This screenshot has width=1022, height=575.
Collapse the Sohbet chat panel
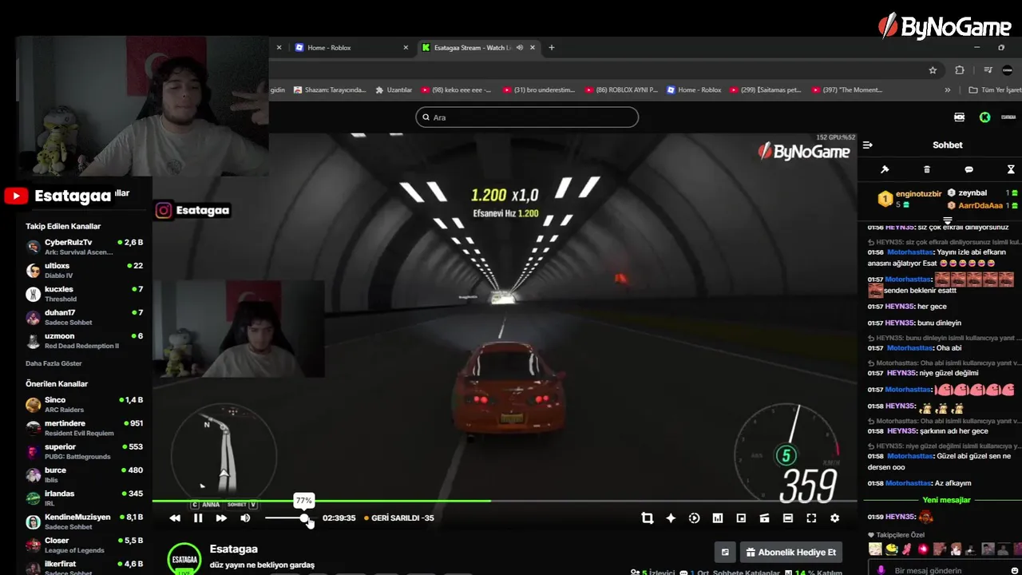pos(868,145)
